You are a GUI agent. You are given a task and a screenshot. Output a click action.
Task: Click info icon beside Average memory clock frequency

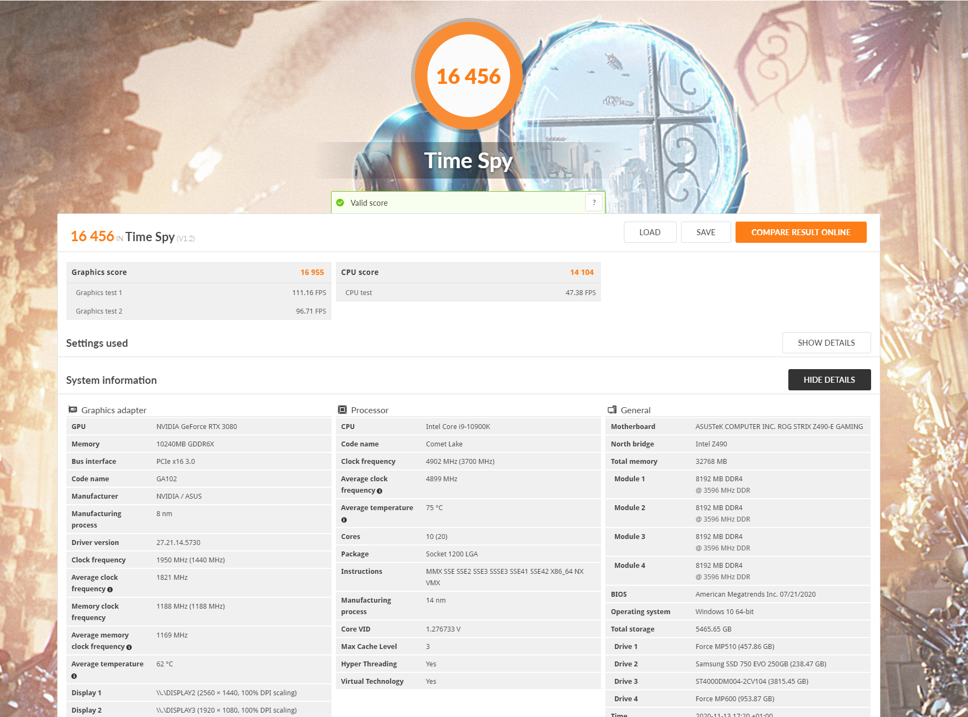(129, 647)
